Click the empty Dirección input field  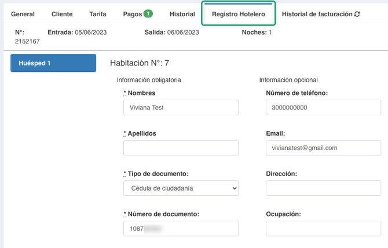323,188
